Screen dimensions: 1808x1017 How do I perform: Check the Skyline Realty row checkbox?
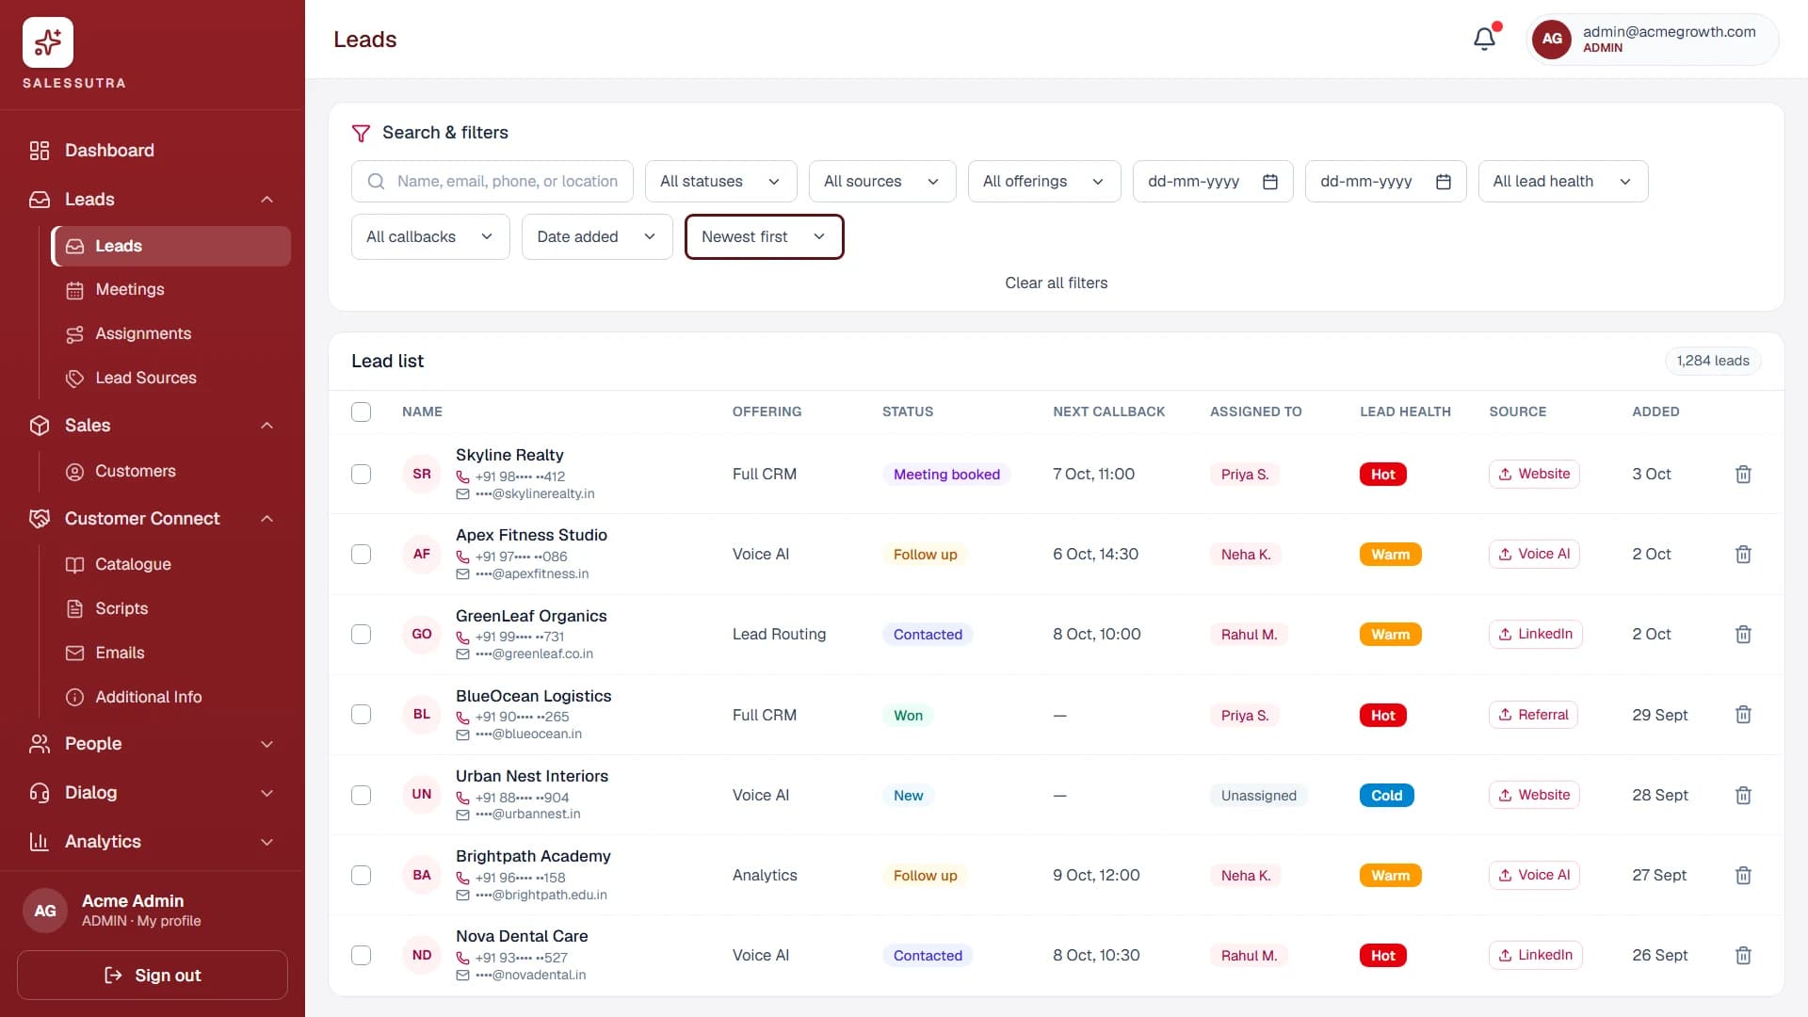(x=361, y=474)
